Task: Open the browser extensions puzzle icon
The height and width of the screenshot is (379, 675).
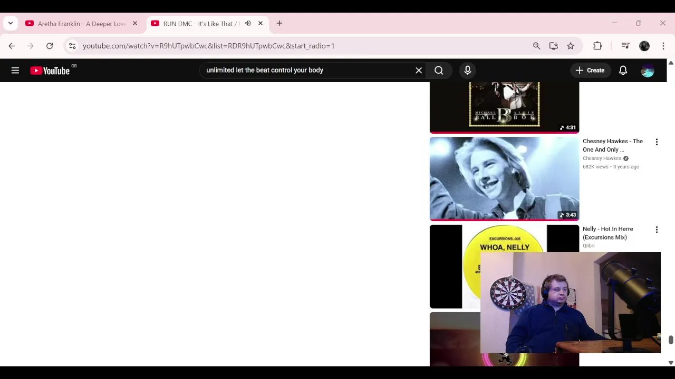Action: point(597,46)
